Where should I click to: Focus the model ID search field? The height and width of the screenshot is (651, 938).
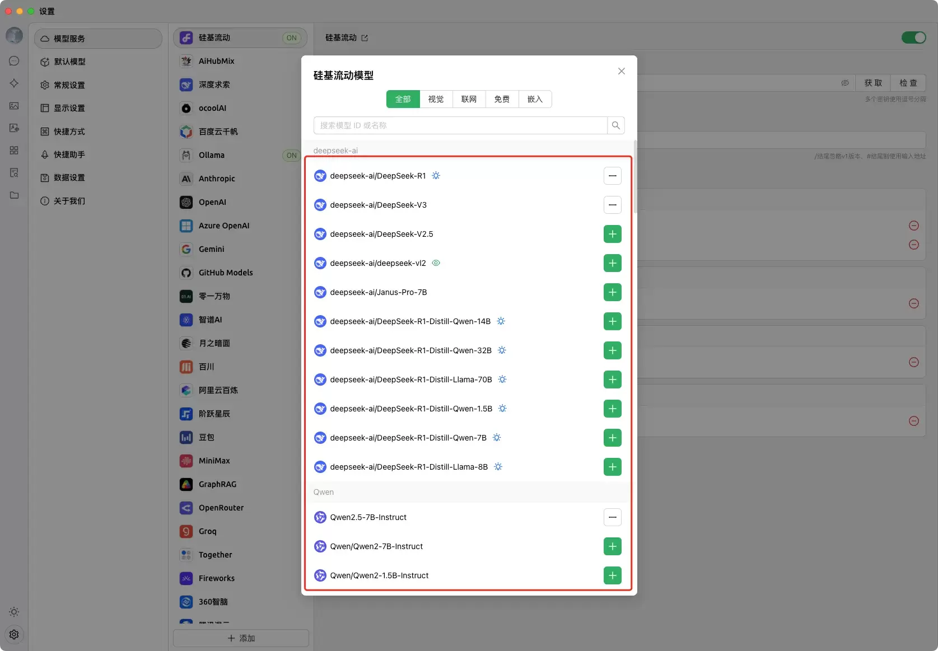pos(460,125)
